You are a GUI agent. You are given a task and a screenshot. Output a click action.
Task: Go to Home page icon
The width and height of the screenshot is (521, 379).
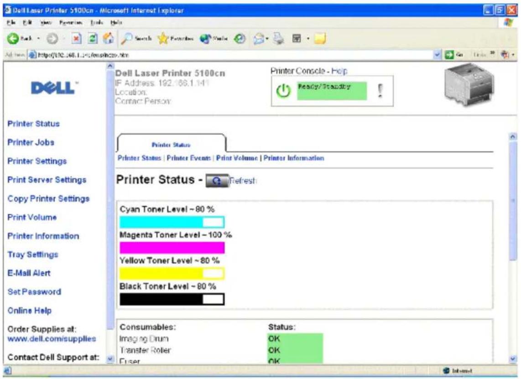pos(108,39)
